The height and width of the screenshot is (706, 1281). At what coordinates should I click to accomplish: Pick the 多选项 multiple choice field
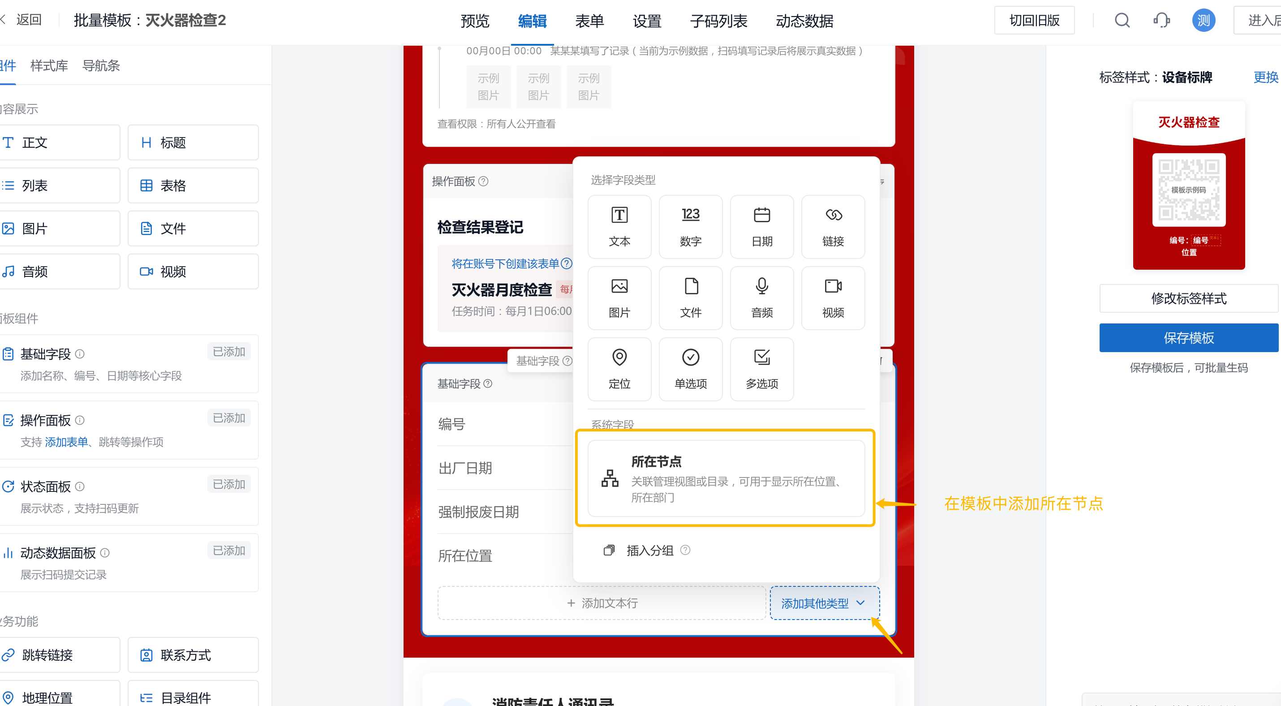[761, 369]
